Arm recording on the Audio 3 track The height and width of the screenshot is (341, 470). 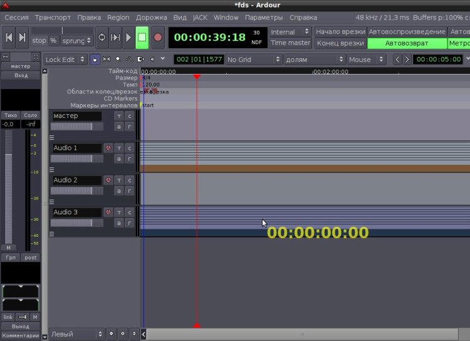tap(108, 212)
